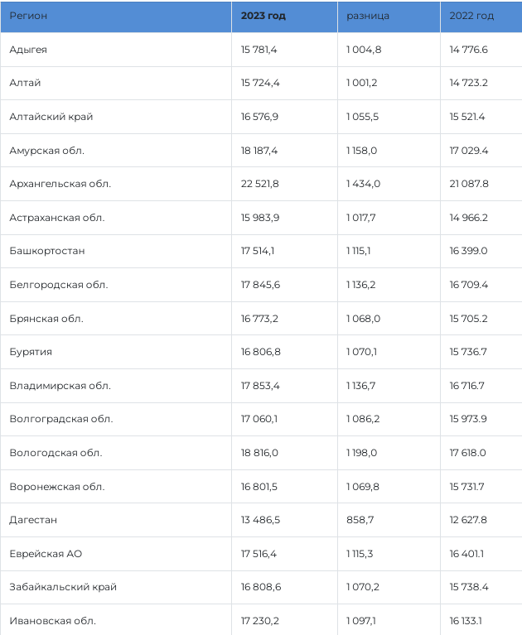Click Амурская обл. region cell
The height and width of the screenshot is (635, 522).
(x=47, y=151)
